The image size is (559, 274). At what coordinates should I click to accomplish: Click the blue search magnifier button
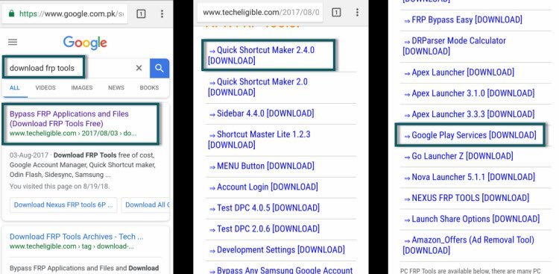[x=160, y=68]
